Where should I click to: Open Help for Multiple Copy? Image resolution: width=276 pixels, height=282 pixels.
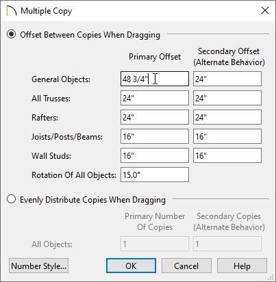242,266
